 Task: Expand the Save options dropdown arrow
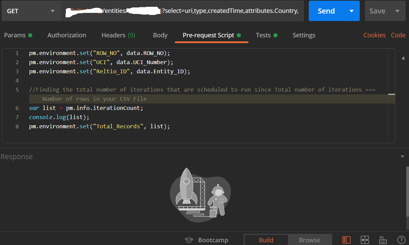397,11
